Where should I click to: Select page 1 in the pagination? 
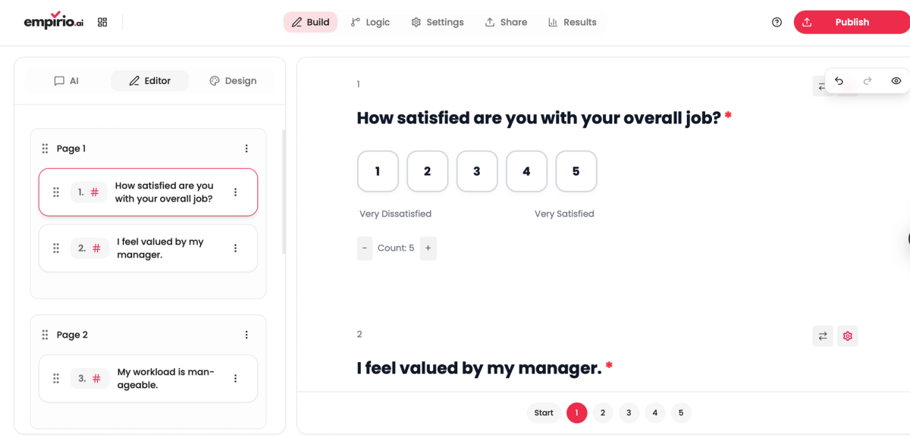[x=576, y=413]
